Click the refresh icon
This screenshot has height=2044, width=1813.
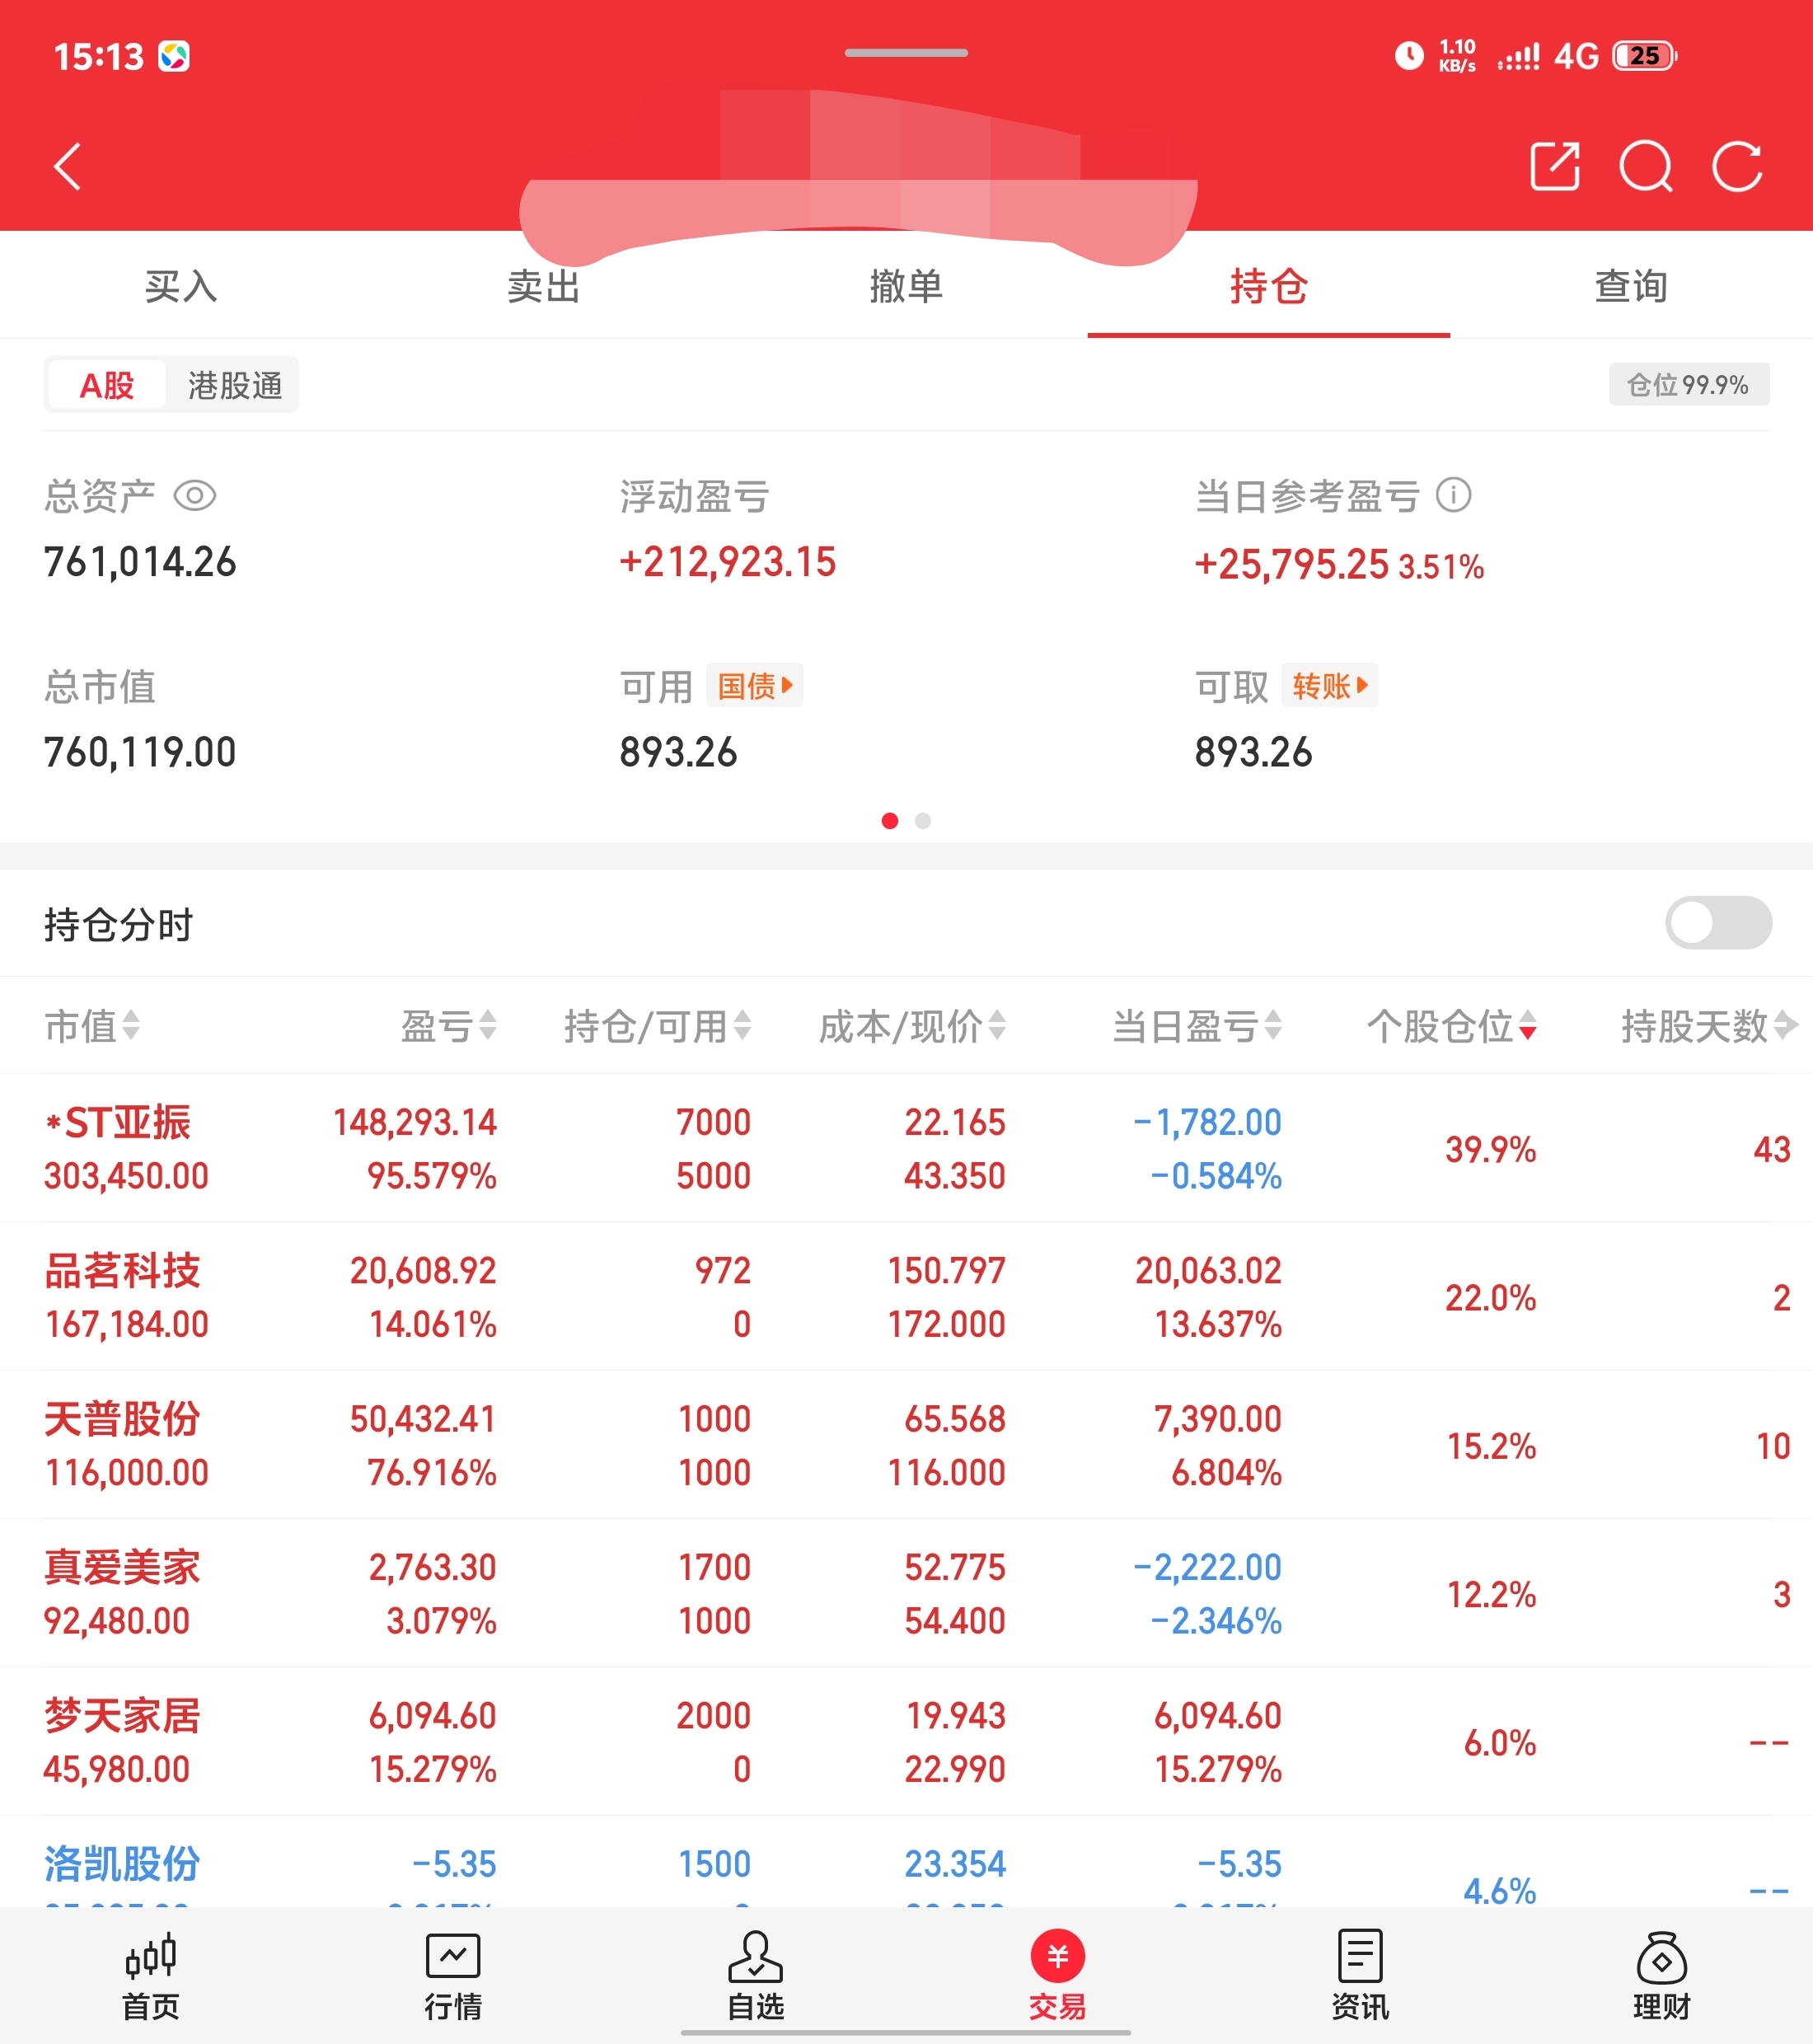tap(1737, 166)
